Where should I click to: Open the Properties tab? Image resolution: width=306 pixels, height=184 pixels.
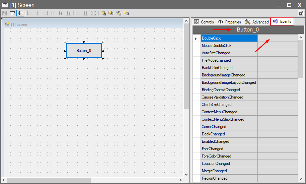click(x=230, y=22)
